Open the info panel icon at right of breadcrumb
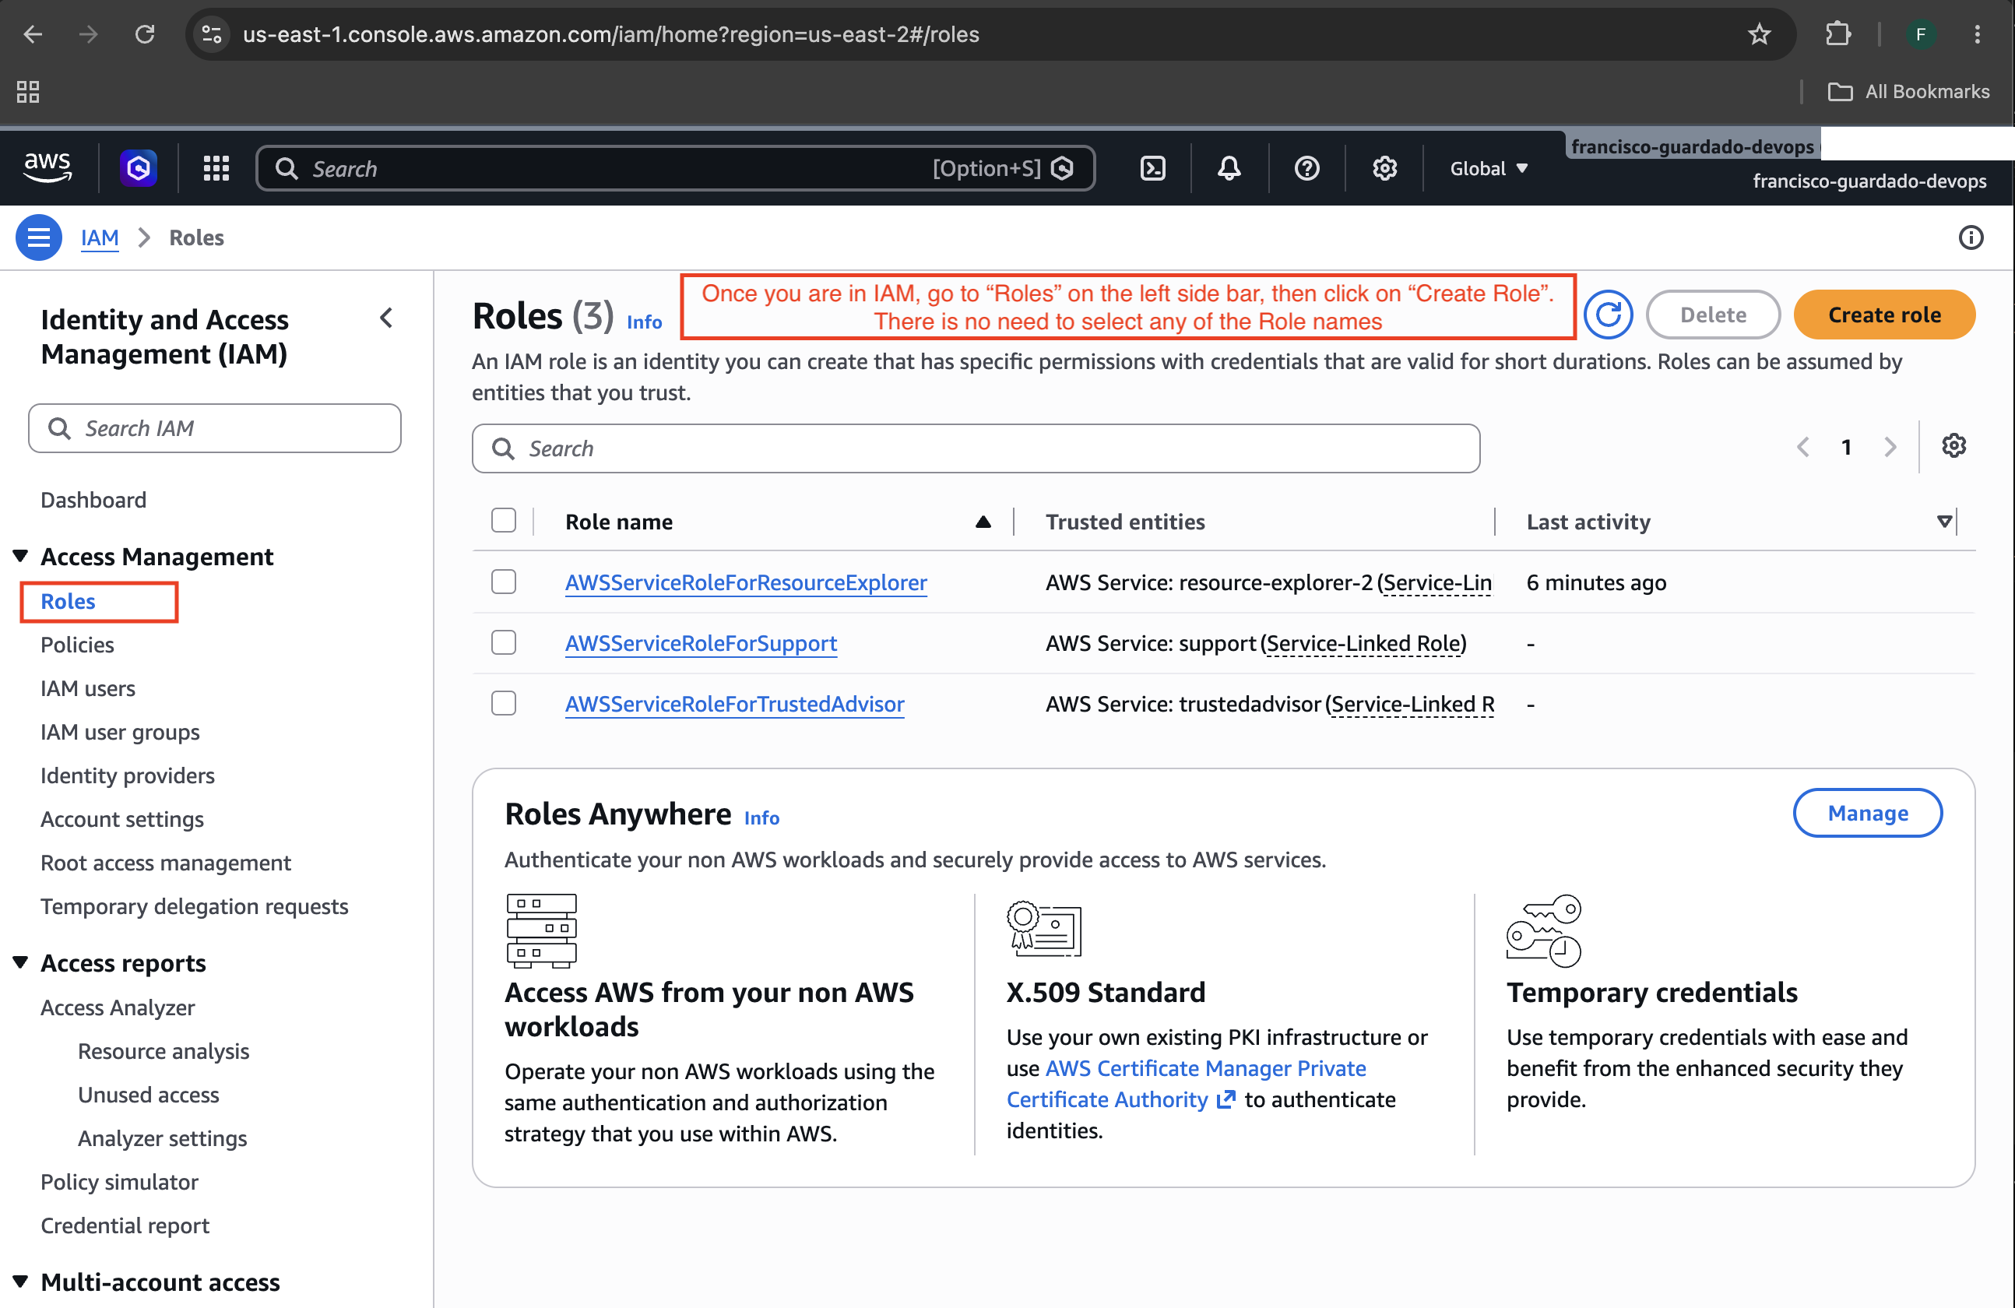 pyautogui.click(x=1971, y=238)
